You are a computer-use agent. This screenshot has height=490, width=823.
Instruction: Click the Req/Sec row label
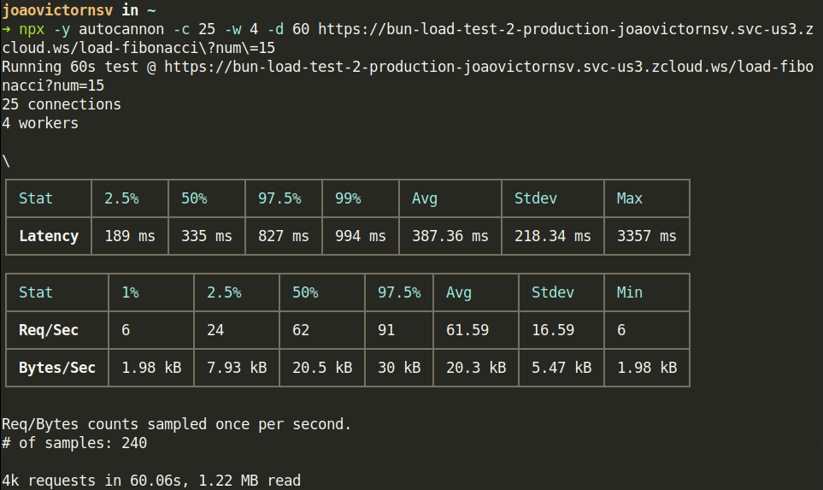tap(49, 330)
